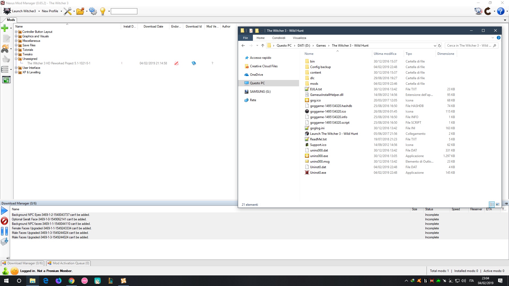Select OneDrive in Explorer sidebar
Image resolution: width=509 pixels, height=286 pixels.
256,75
